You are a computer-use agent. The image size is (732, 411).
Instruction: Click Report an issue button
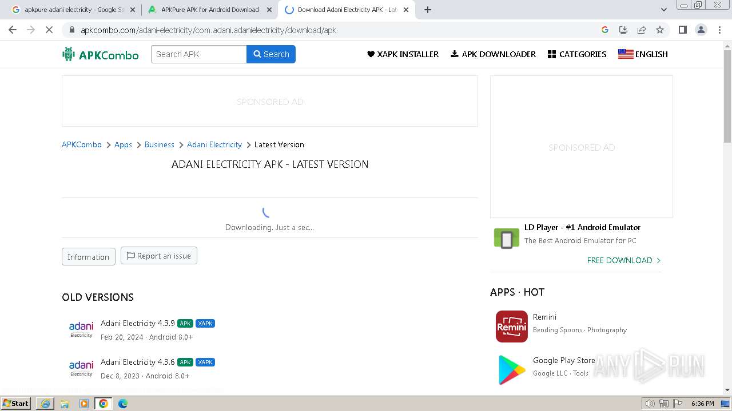pyautogui.click(x=159, y=256)
